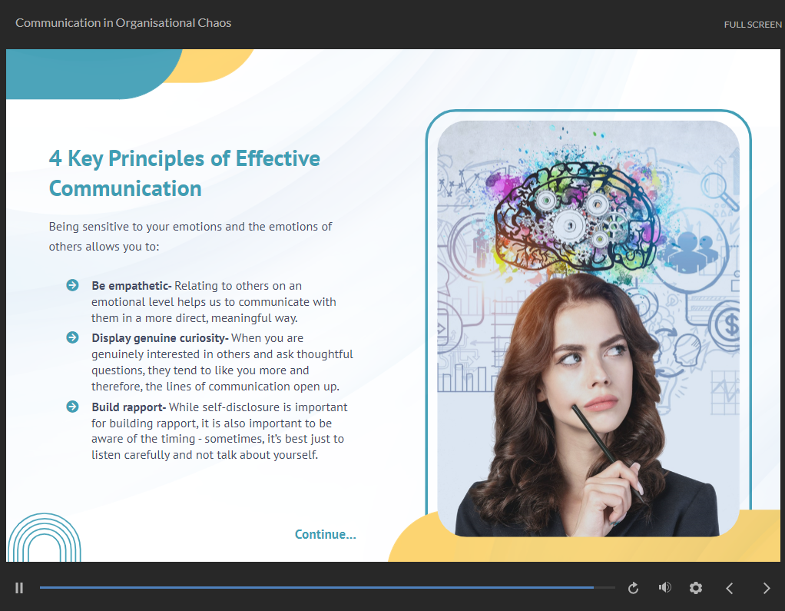
Task: Go to the previous slide arrow
Action: (730, 588)
